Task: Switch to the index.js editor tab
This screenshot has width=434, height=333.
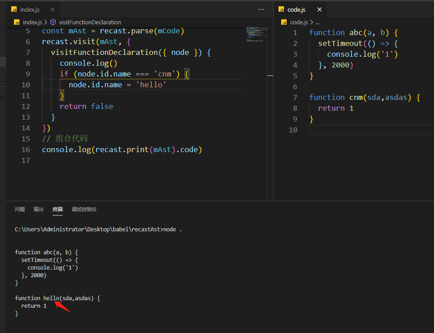Action: pos(30,9)
